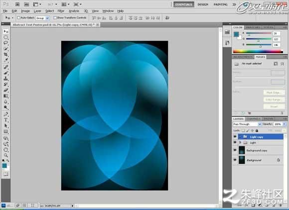Activate the Essentials workspace button
This screenshot has width=289, height=210.
pos(183,4)
